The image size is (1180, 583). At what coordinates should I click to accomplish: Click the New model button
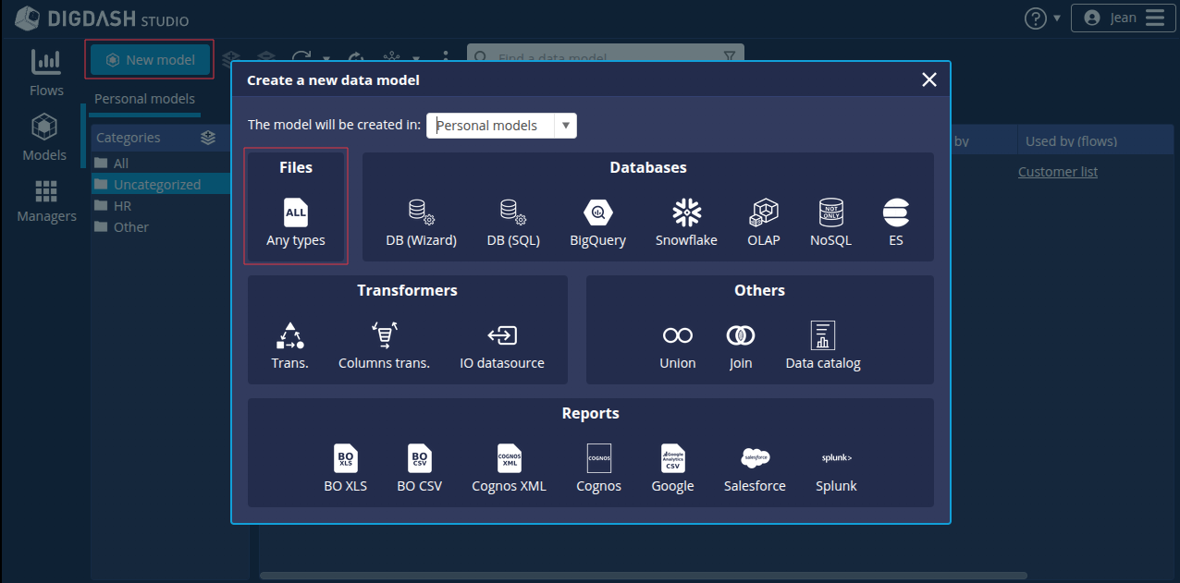click(x=151, y=60)
